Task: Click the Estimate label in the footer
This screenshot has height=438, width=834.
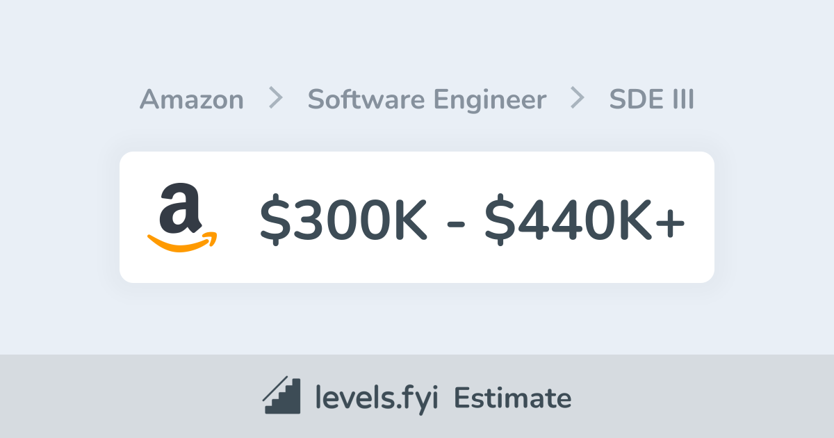Action: click(513, 398)
